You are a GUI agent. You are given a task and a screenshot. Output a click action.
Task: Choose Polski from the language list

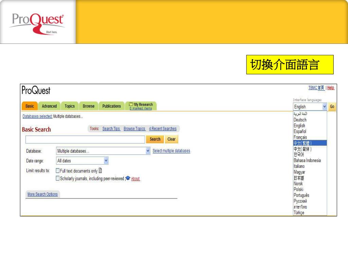310,189
